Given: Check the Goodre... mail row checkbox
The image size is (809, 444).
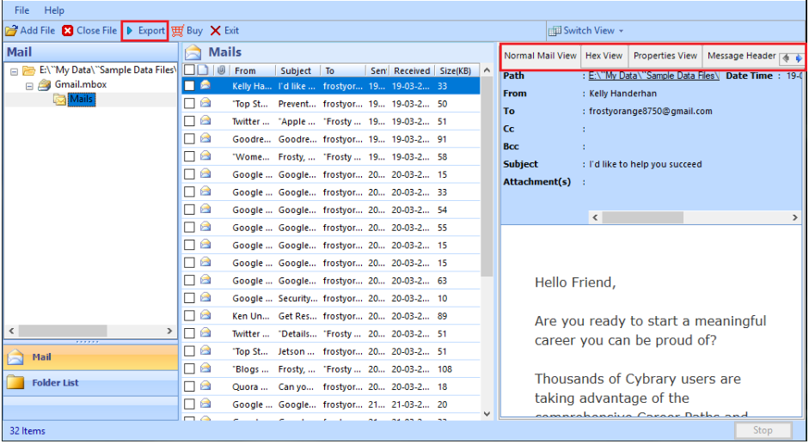Looking at the screenshot, I should 189,139.
